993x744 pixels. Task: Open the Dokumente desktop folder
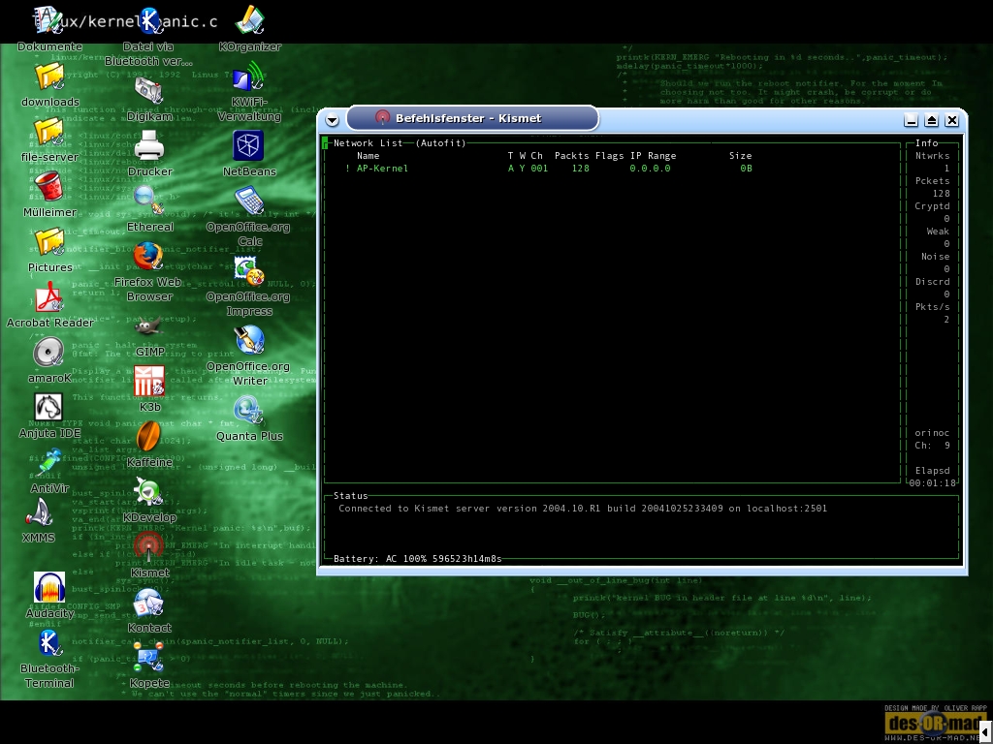[x=49, y=21]
